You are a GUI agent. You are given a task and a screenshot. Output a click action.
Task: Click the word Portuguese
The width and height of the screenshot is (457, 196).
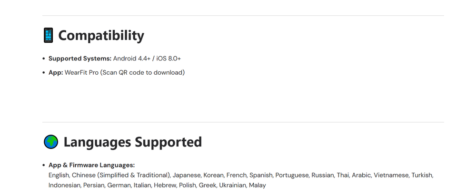pyautogui.click(x=291, y=175)
